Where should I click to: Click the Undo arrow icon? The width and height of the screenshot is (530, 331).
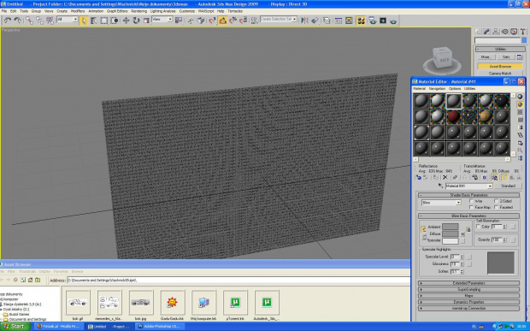(x=8, y=21)
